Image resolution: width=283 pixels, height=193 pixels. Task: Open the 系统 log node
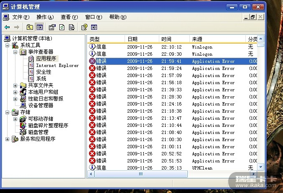tap(41, 79)
